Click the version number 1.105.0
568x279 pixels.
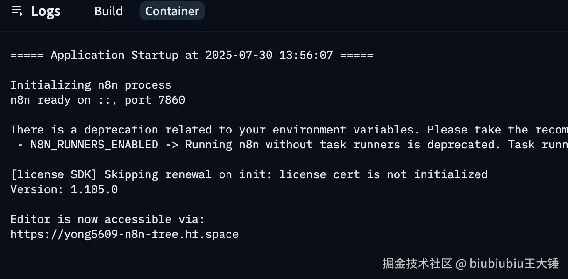(94, 189)
